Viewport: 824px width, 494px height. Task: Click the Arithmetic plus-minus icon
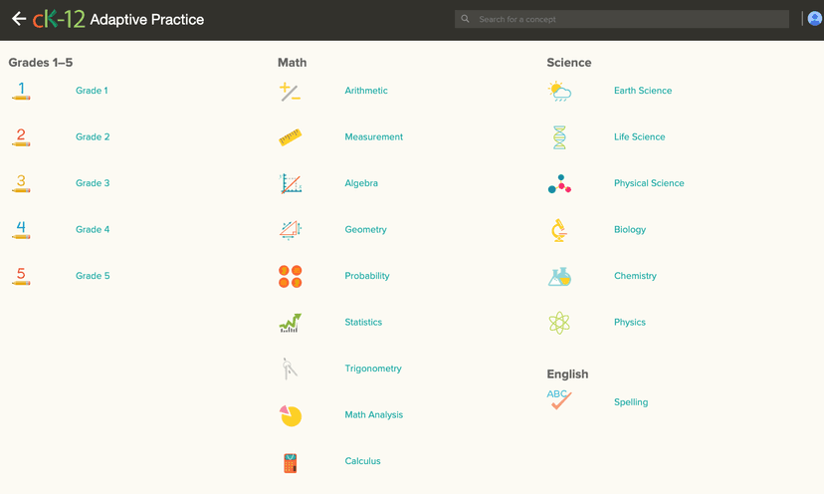click(x=290, y=92)
